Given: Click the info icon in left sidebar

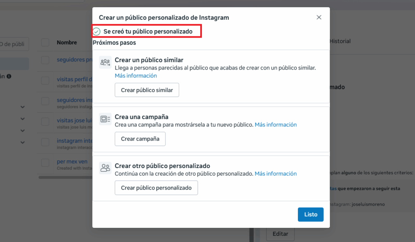Looking at the screenshot, I should [x=9, y=76].
